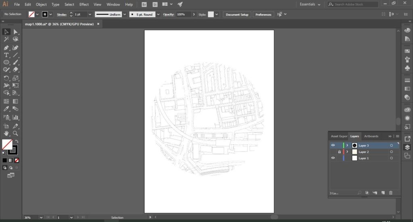Open the File menu
Viewport: 413px width, 222px height.
(x=17, y=4)
